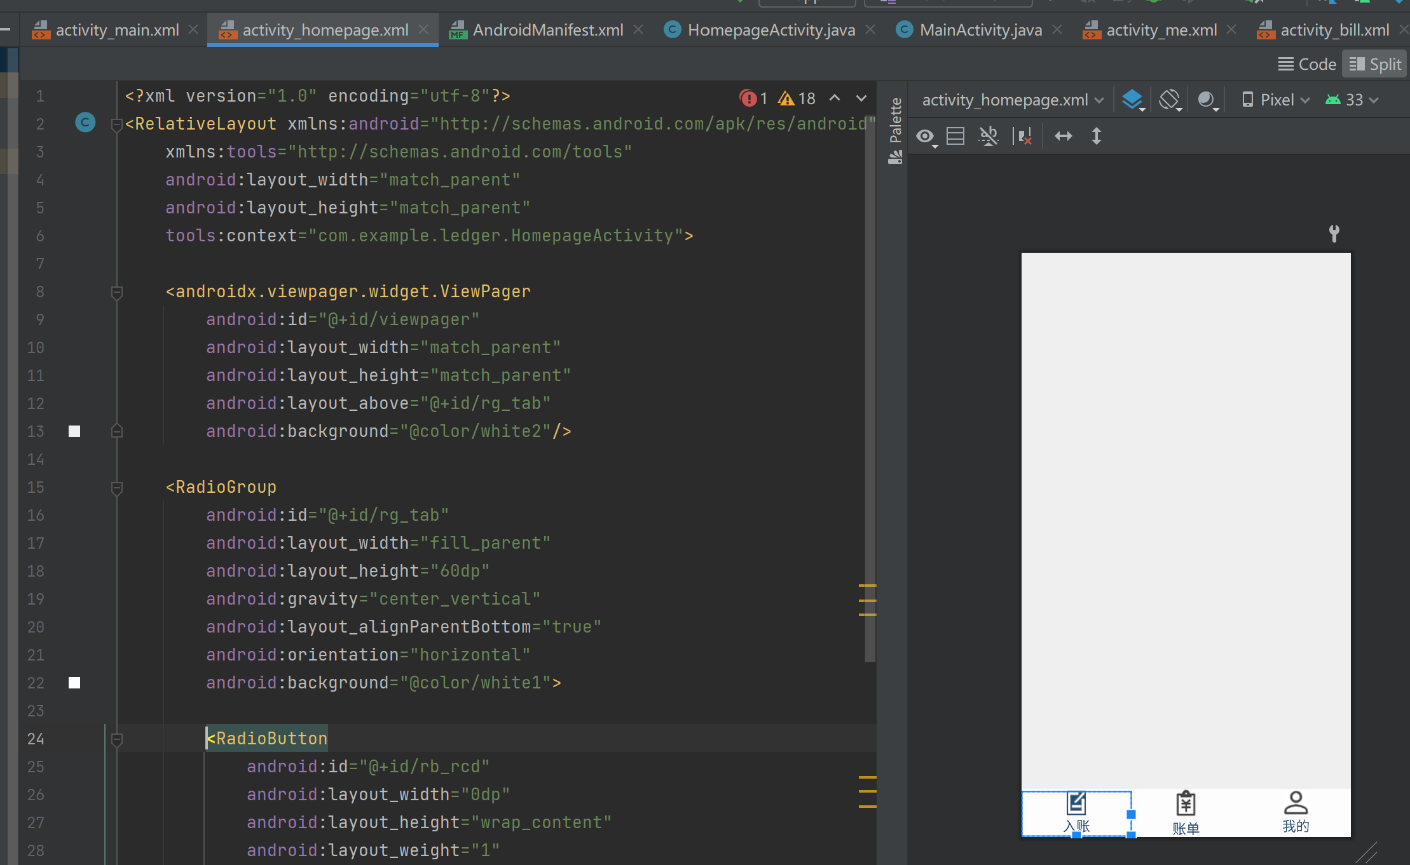The height and width of the screenshot is (865, 1410).
Task: Switch to Code view mode
Action: 1308,64
